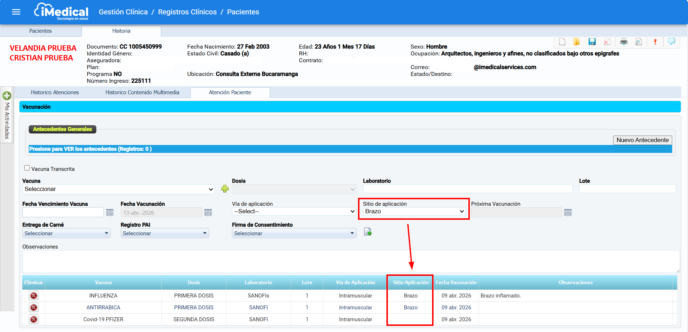688x332 pixels.
Task: Enable the Vacuna Transcrita checkbox
Action: [x=27, y=168]
